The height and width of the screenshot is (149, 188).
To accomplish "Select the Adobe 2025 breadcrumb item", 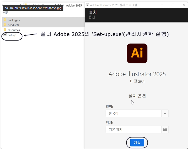I will tap(74, 5).
